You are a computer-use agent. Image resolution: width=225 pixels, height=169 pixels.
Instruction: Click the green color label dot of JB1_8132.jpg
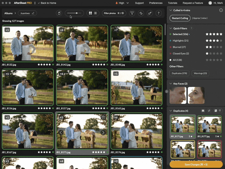[x=53, y=64]
